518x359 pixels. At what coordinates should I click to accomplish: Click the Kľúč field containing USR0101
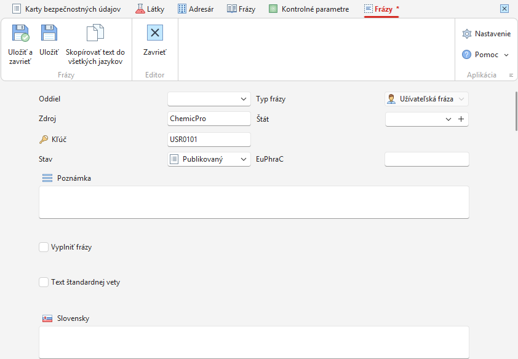(209, 140)
